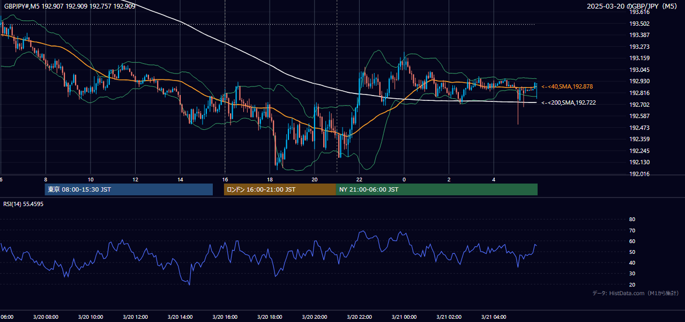685x322 pixels.
Task: Click the 3/20 16:00 time label
Action: tap(225, 317)
